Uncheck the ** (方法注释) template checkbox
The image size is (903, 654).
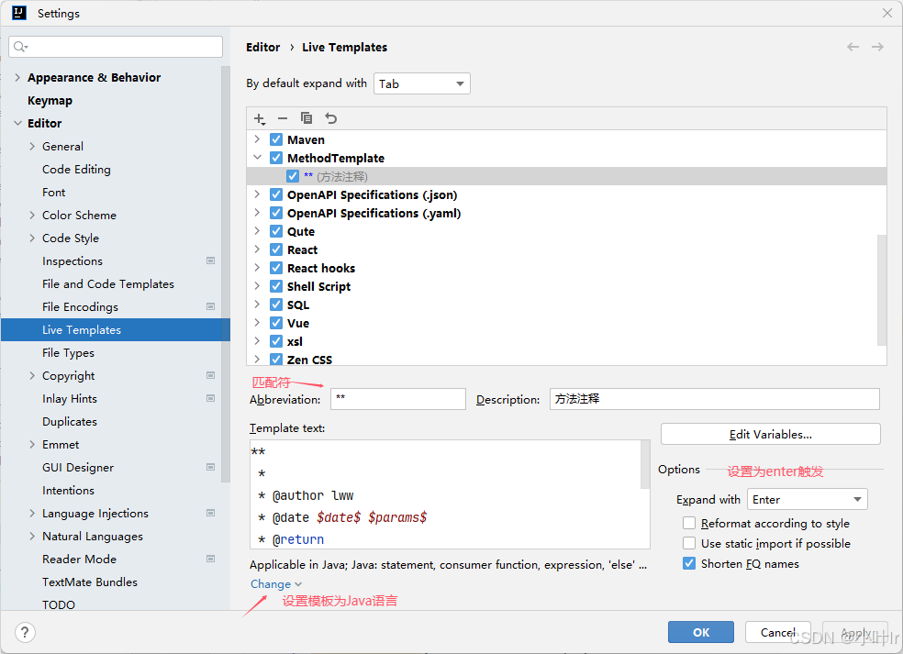[x=293, y=176]
